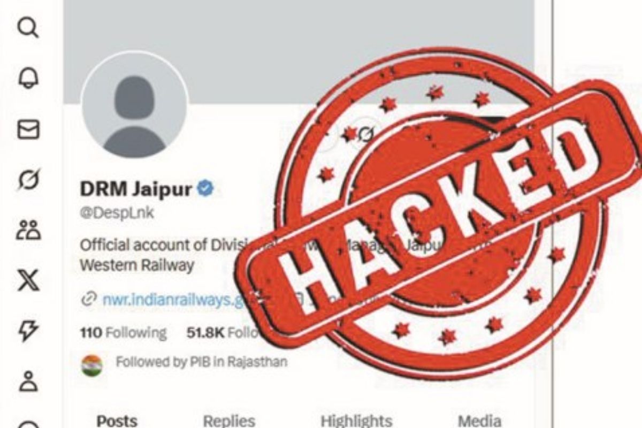Select the Posts tab

click(x=117, y=421)
